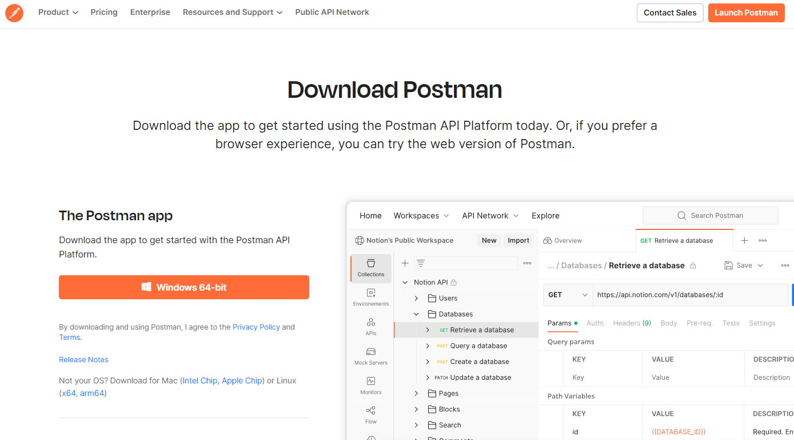Collapse the Databases folder

click(417, 314)
